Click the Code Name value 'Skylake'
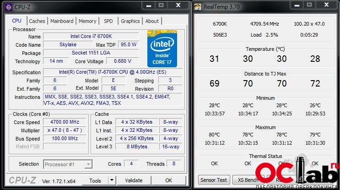The height and width of the screenshot is (190, 340). [68, 44]
